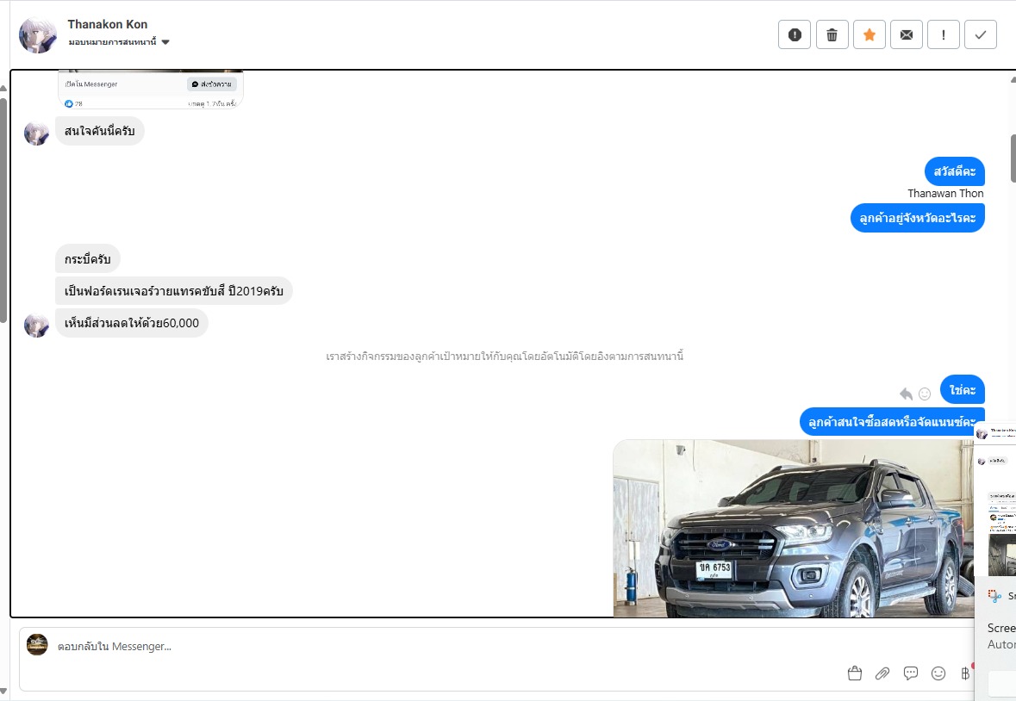This screenshot has height=701, width=1016.
Task: Select the message ลูกค้าอยู่จังหวัดอะไรคะ
Action: pos(918,218)
